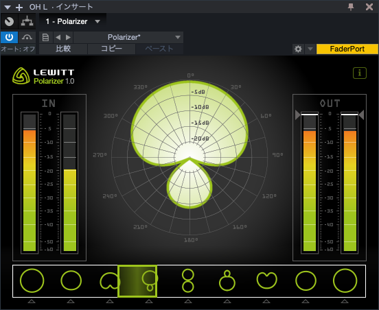Click the triangle below the rightmost circle pattern

pos(345,301)
